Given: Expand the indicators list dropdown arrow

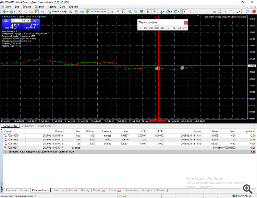Looking at the screenshot, I should 164,12.
